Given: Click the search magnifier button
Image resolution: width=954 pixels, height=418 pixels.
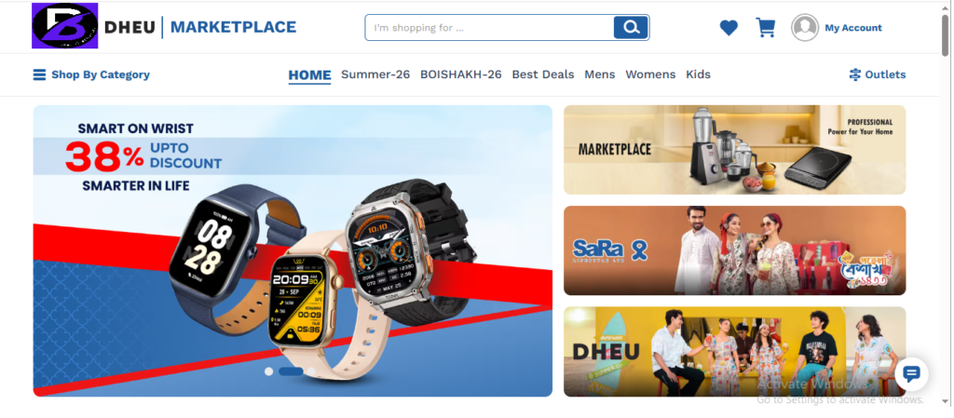Looking at the screenshot, I should (631, 27).
